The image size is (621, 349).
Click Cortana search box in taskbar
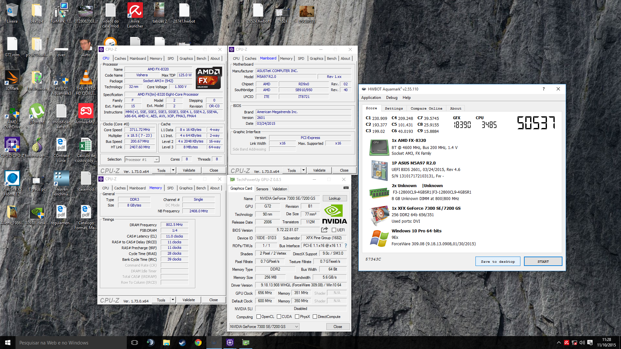tap(71, 343)
